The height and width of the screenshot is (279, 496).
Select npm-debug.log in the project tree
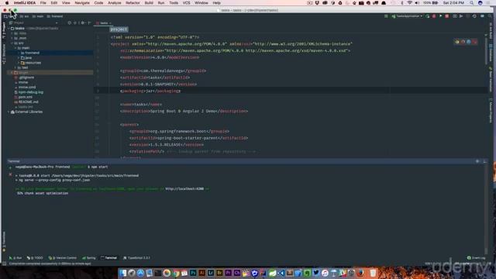pos(29,92)
